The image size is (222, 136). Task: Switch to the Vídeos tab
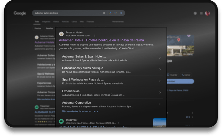pyautogui.click(x=56, y=22)
